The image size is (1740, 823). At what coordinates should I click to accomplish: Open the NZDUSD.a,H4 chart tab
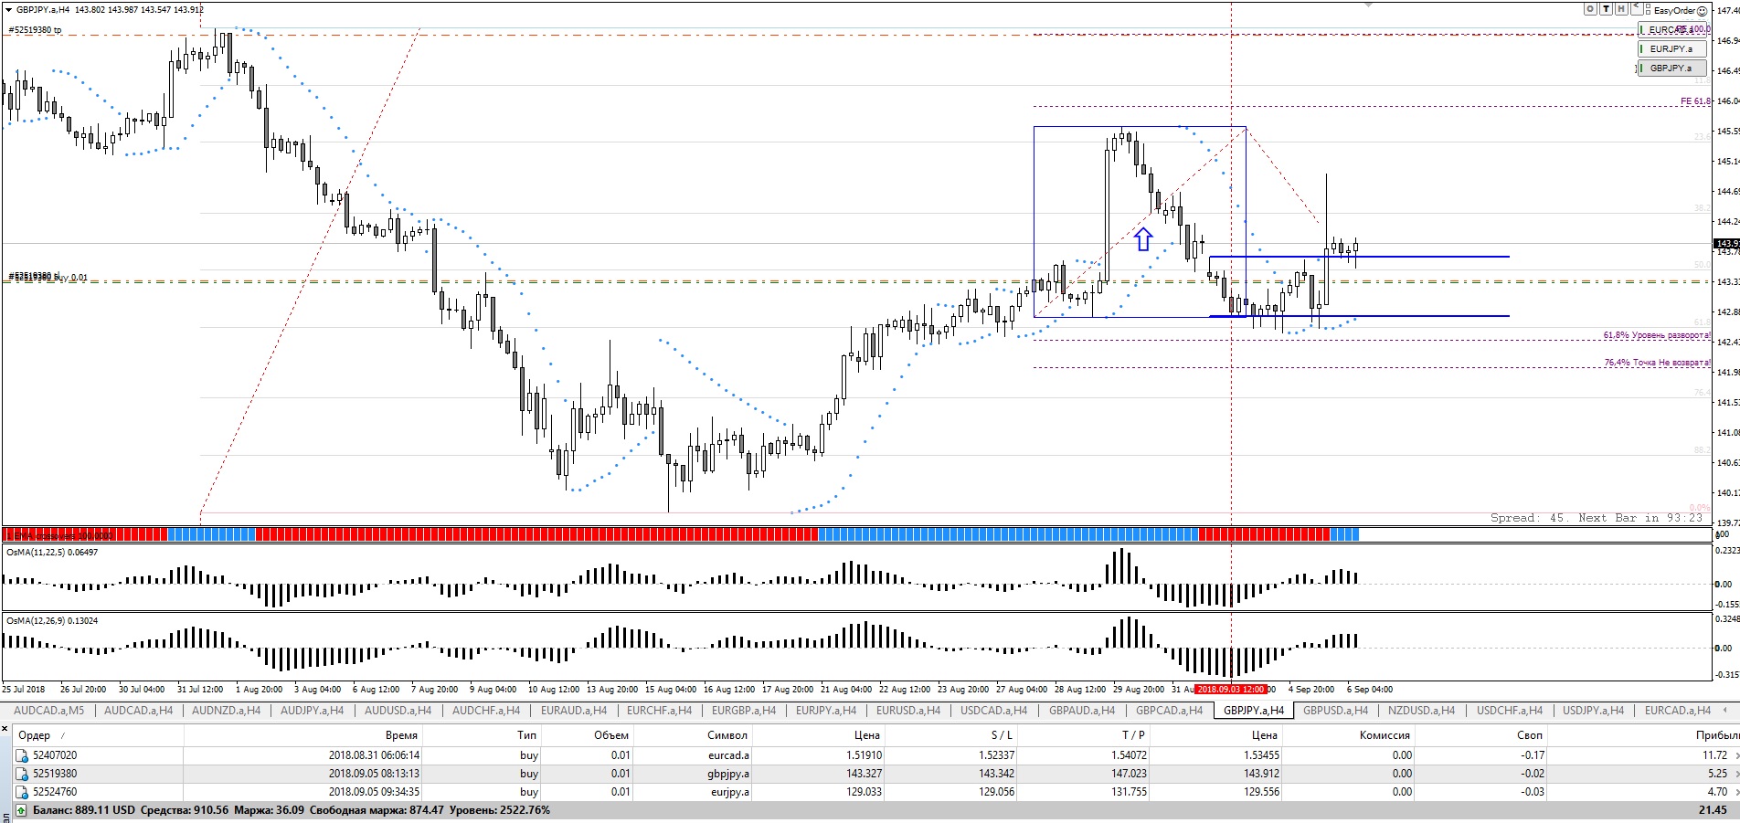[1421, 711]
